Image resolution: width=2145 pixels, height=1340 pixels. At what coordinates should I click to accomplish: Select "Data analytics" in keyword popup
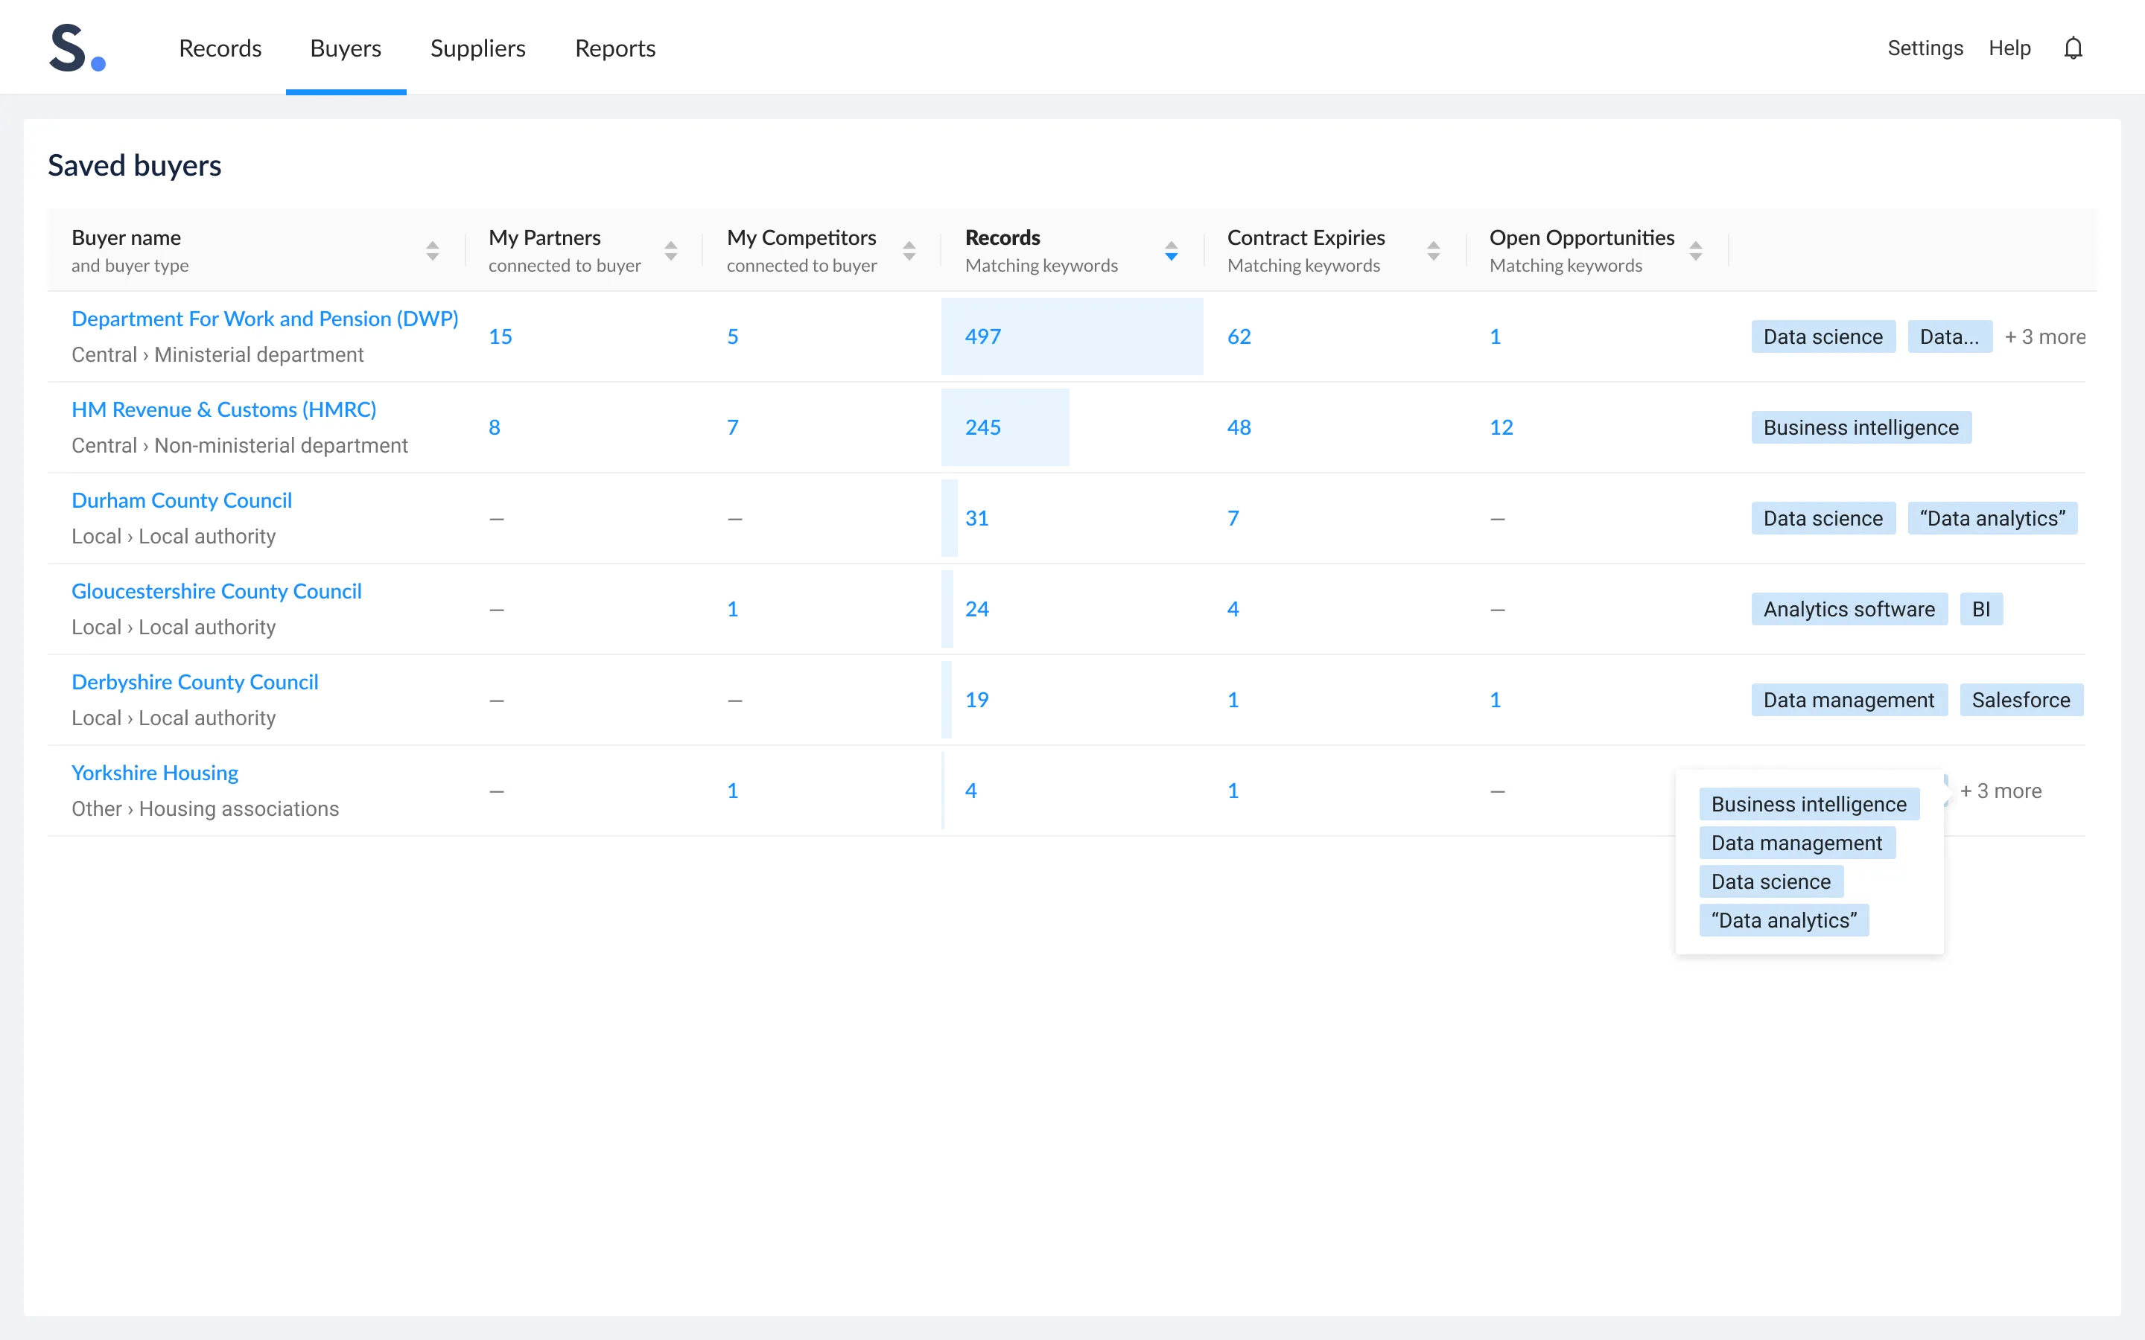(x=1785, y=921)
